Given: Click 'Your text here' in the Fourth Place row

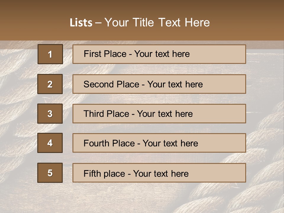Looking at the screenshot, I should point(170,143).
